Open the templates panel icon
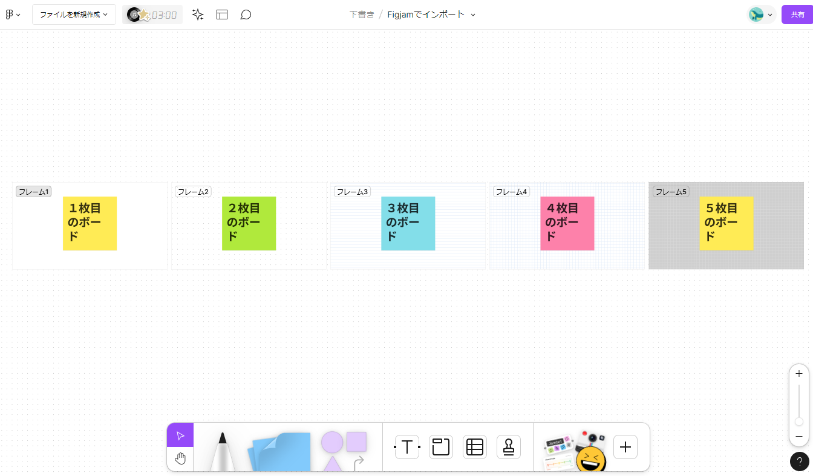 coord(222,15)
